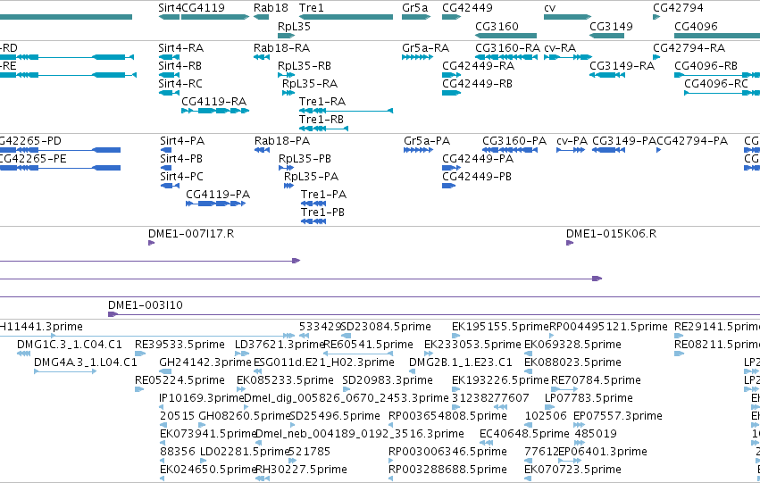Image resolution: width=760 pixels, height=483 pixels.
Task: Select the CG4119 gene label
Action: click(203, 8)
